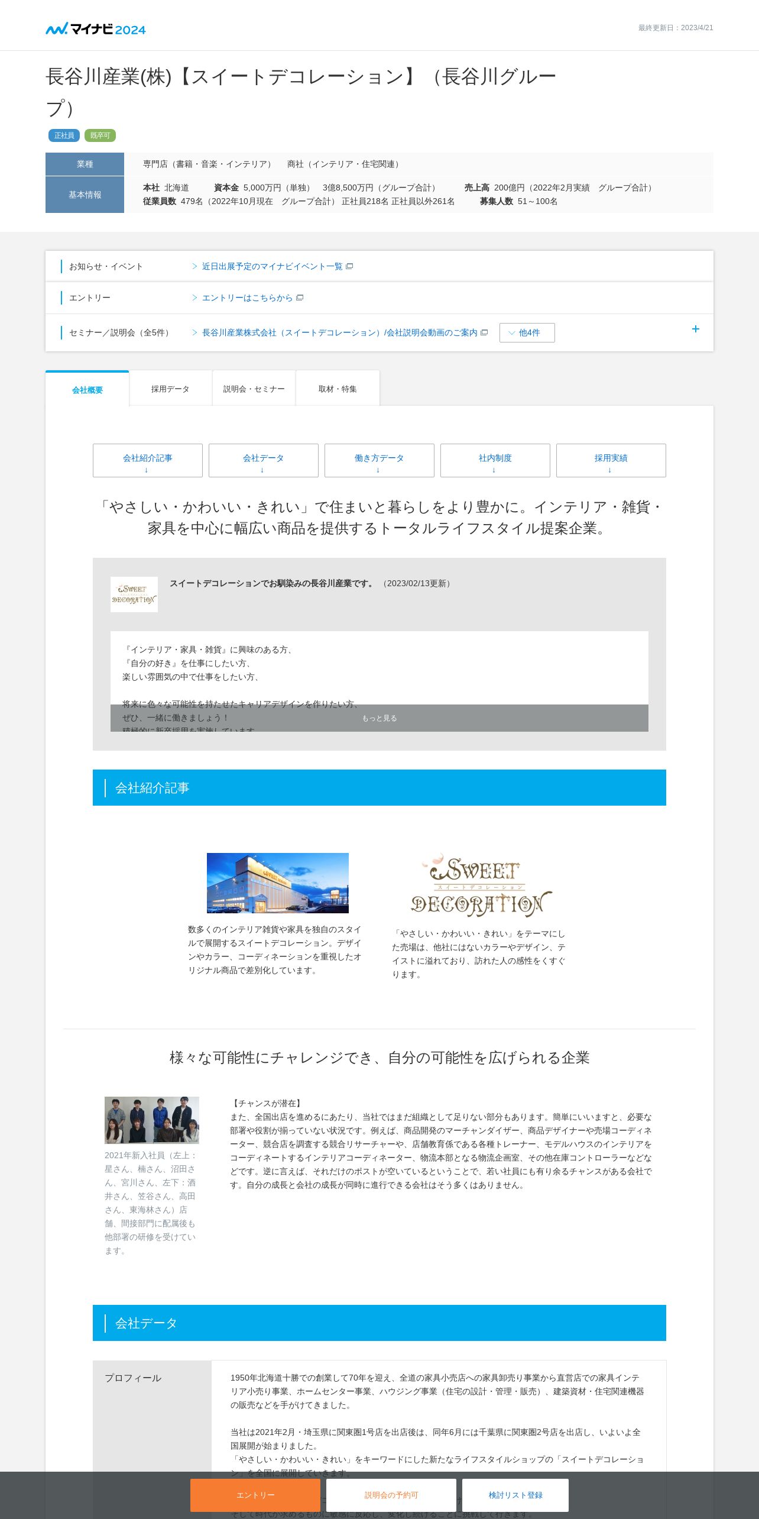Open the 2021 new employees photo
This screenshot has height=1519, width=759.
tap(151, 1120)
